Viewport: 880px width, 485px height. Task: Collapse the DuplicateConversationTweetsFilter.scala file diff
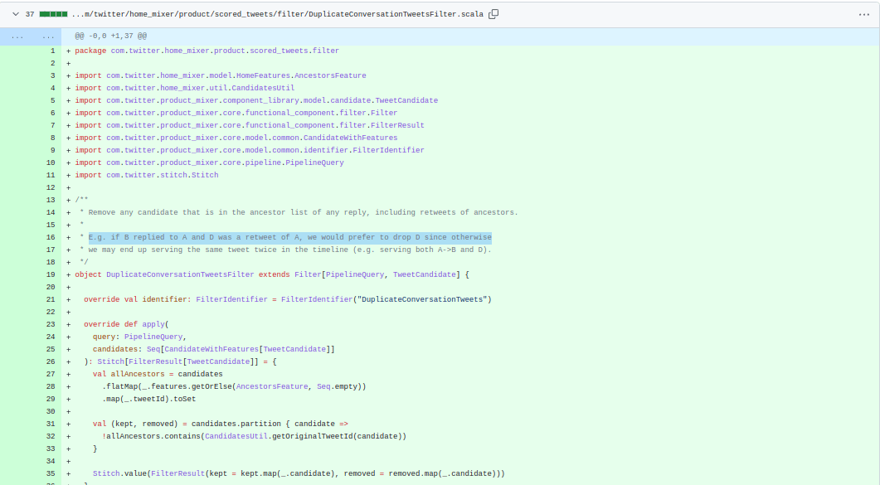pyautogui.click(x=13, y=14)
